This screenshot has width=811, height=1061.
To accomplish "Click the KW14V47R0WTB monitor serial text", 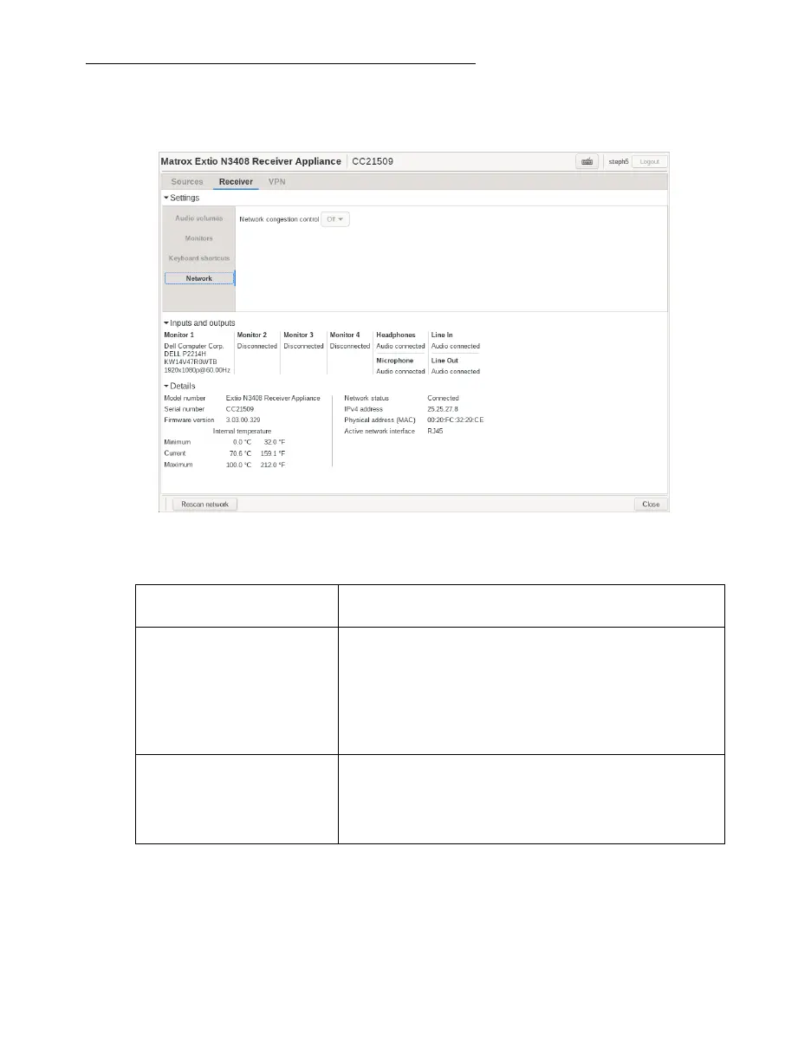I will 191,361.
